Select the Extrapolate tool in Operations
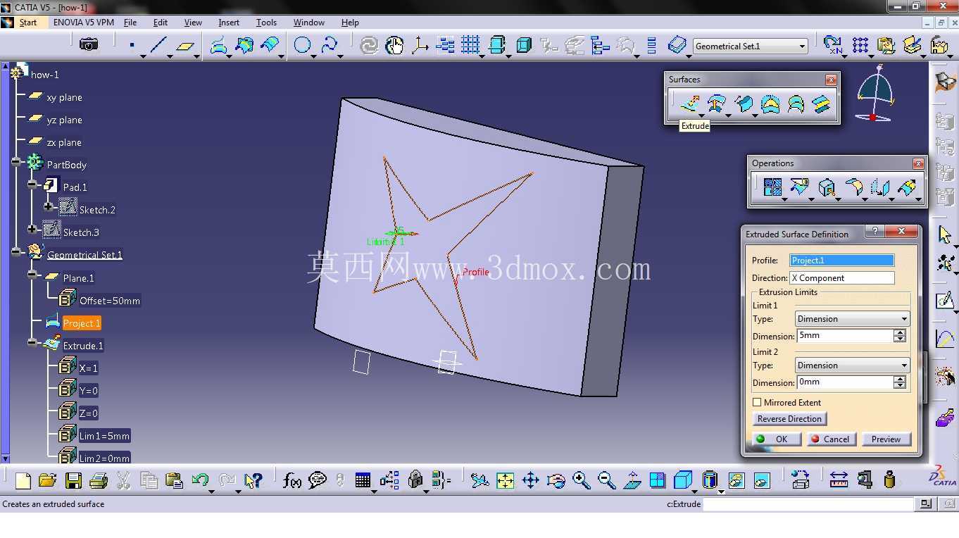The image size is (959, 538). tap(908, 187)
